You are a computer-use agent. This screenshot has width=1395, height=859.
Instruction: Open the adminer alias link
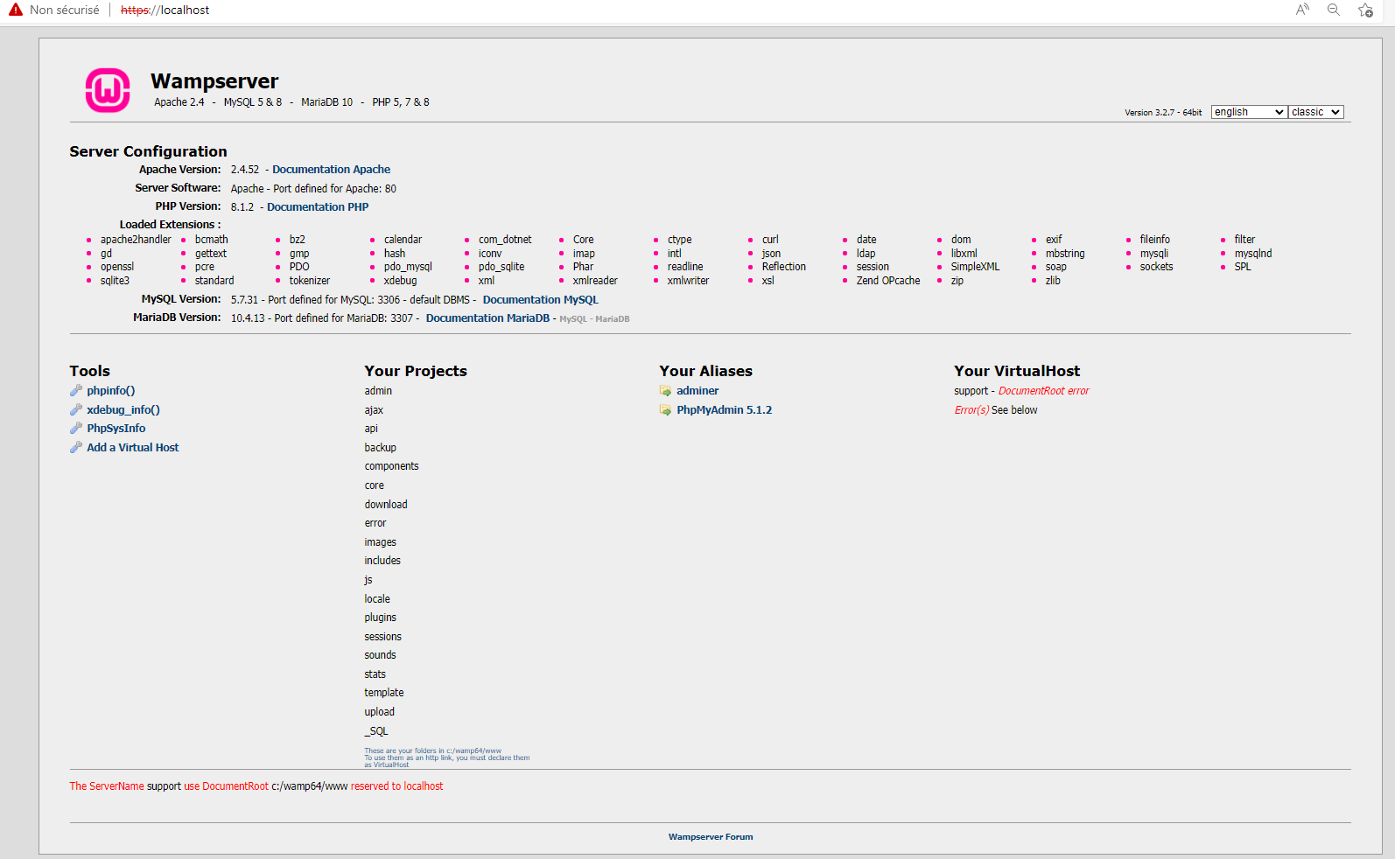697,391
